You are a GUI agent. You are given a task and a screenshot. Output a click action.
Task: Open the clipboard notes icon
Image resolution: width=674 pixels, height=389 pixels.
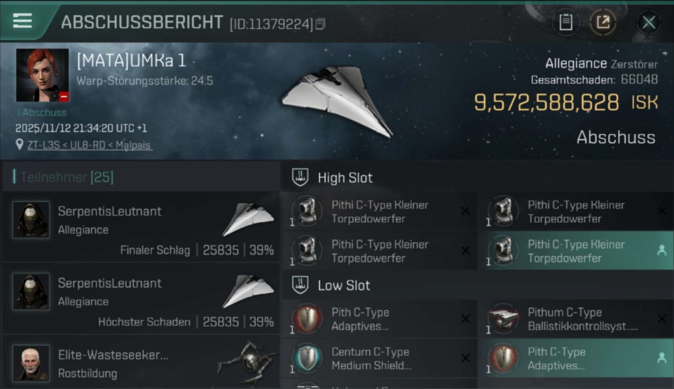(566, 22)
